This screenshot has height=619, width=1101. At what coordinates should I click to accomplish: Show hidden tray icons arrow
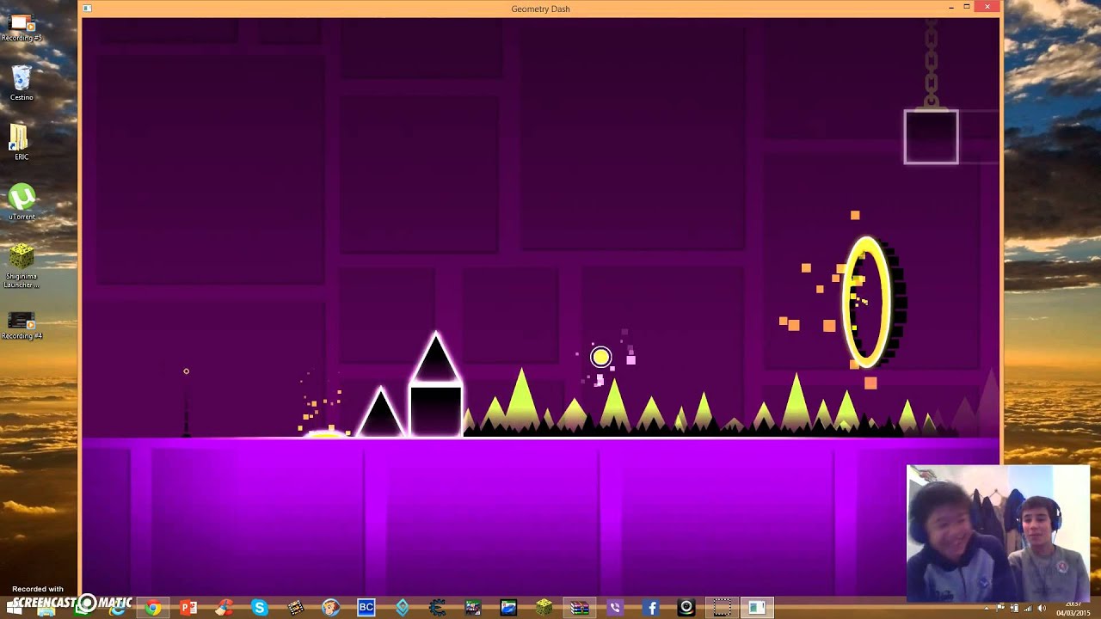[987, 608]
